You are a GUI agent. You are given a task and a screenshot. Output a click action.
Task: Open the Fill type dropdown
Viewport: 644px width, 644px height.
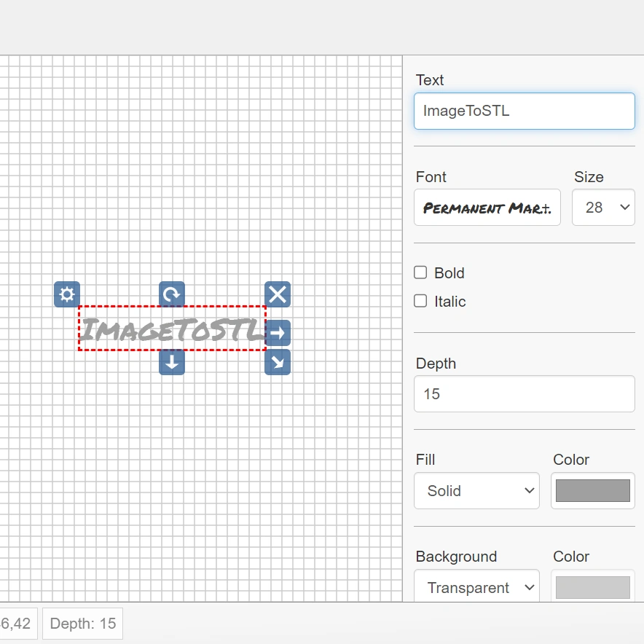[476, 491]
